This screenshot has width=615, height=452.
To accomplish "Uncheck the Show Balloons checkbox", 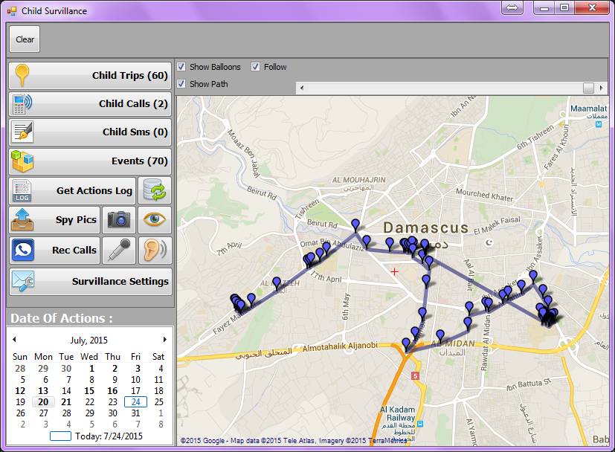I will 181,67.
